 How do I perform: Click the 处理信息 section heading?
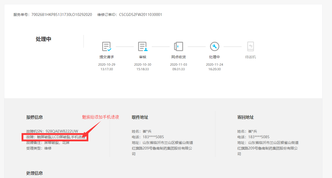pos(34,173)
